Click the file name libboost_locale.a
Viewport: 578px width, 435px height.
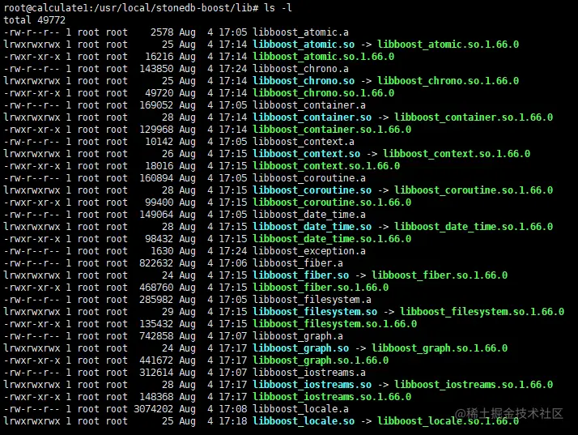click(300, 410)
